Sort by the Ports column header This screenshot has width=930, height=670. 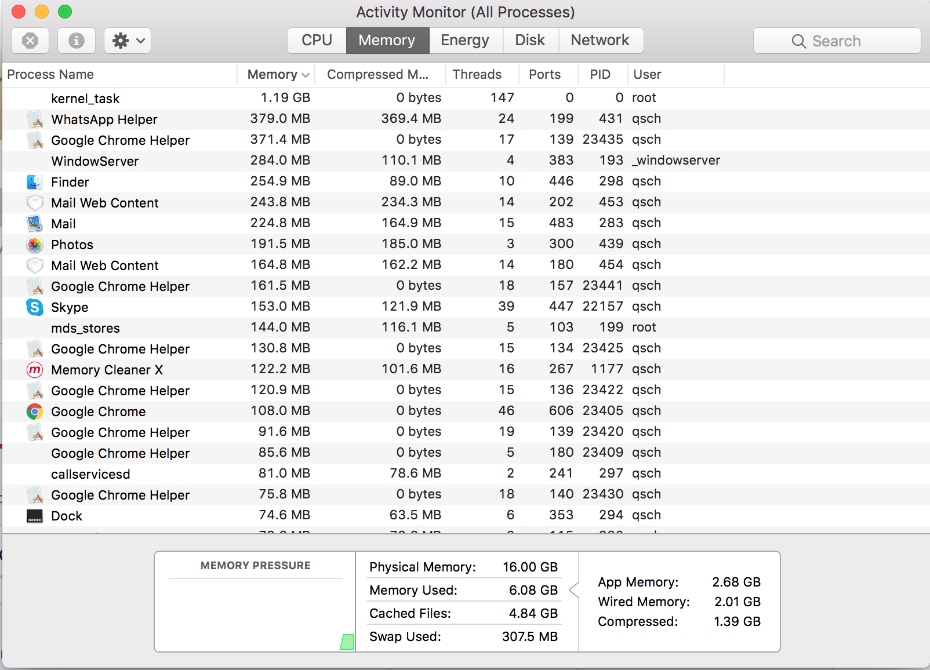point(545,75)
